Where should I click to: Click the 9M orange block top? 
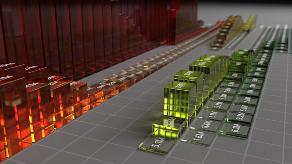tap(101, 87)
